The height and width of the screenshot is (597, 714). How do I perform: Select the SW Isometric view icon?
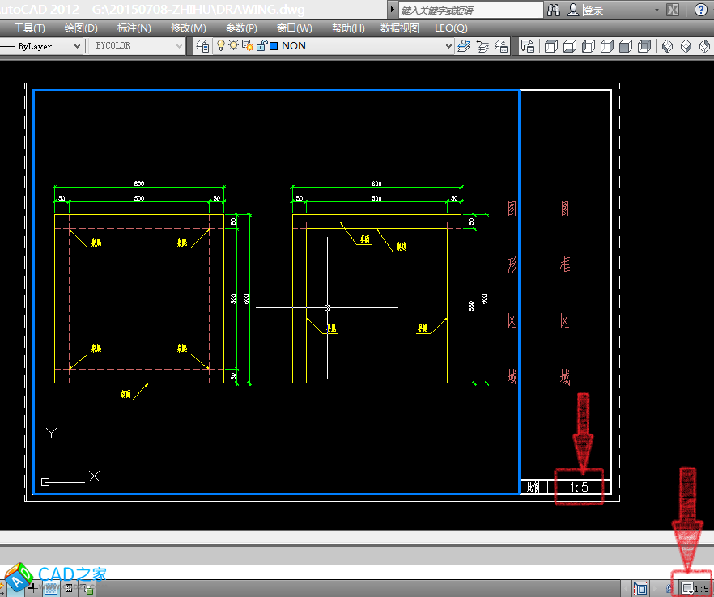[668, 46]
